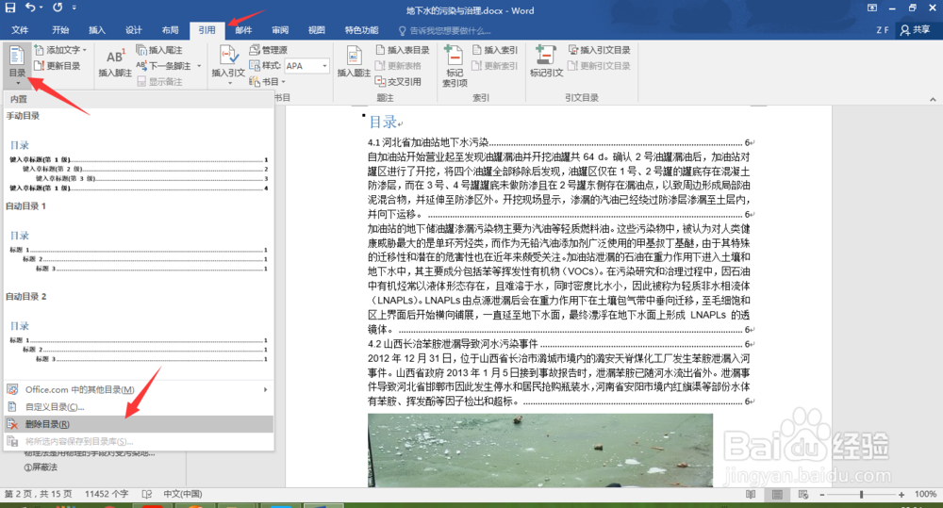Viewport: 943px width, 508px height.
Task: Click 将所选内容保存到目录库 entry
Action: click(x=139, y=441)
